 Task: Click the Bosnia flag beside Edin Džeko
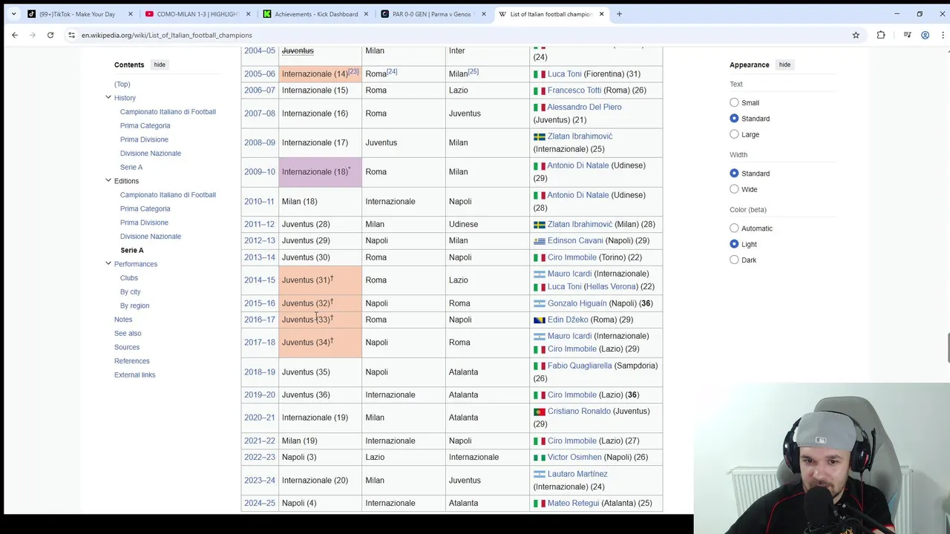point(540,320)
